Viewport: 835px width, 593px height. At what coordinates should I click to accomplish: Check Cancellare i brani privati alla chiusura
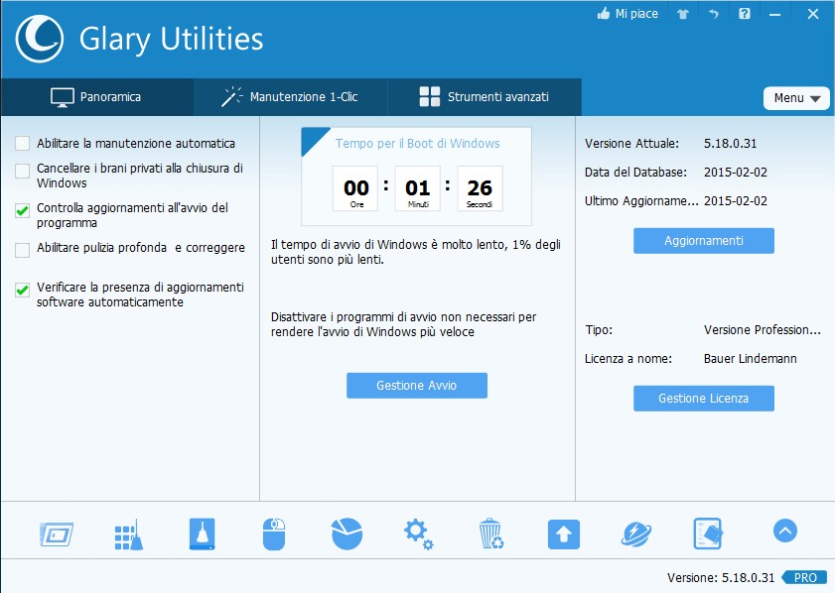pyautogui.click(x=23, y=171)
